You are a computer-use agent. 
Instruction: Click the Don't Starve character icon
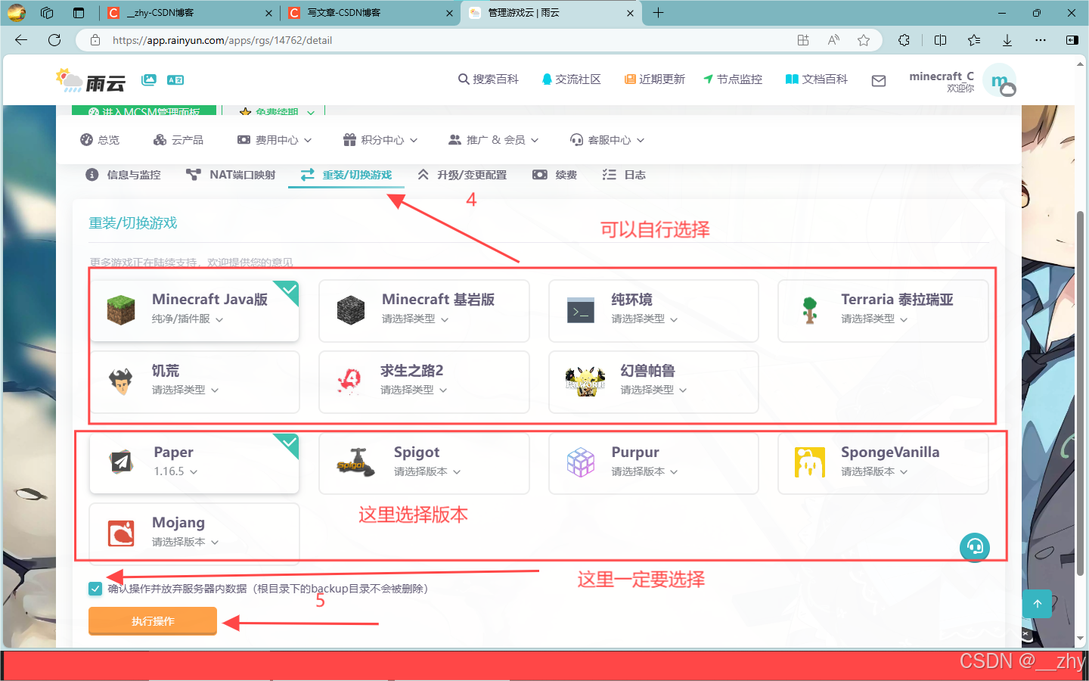[x=121, y=381]
